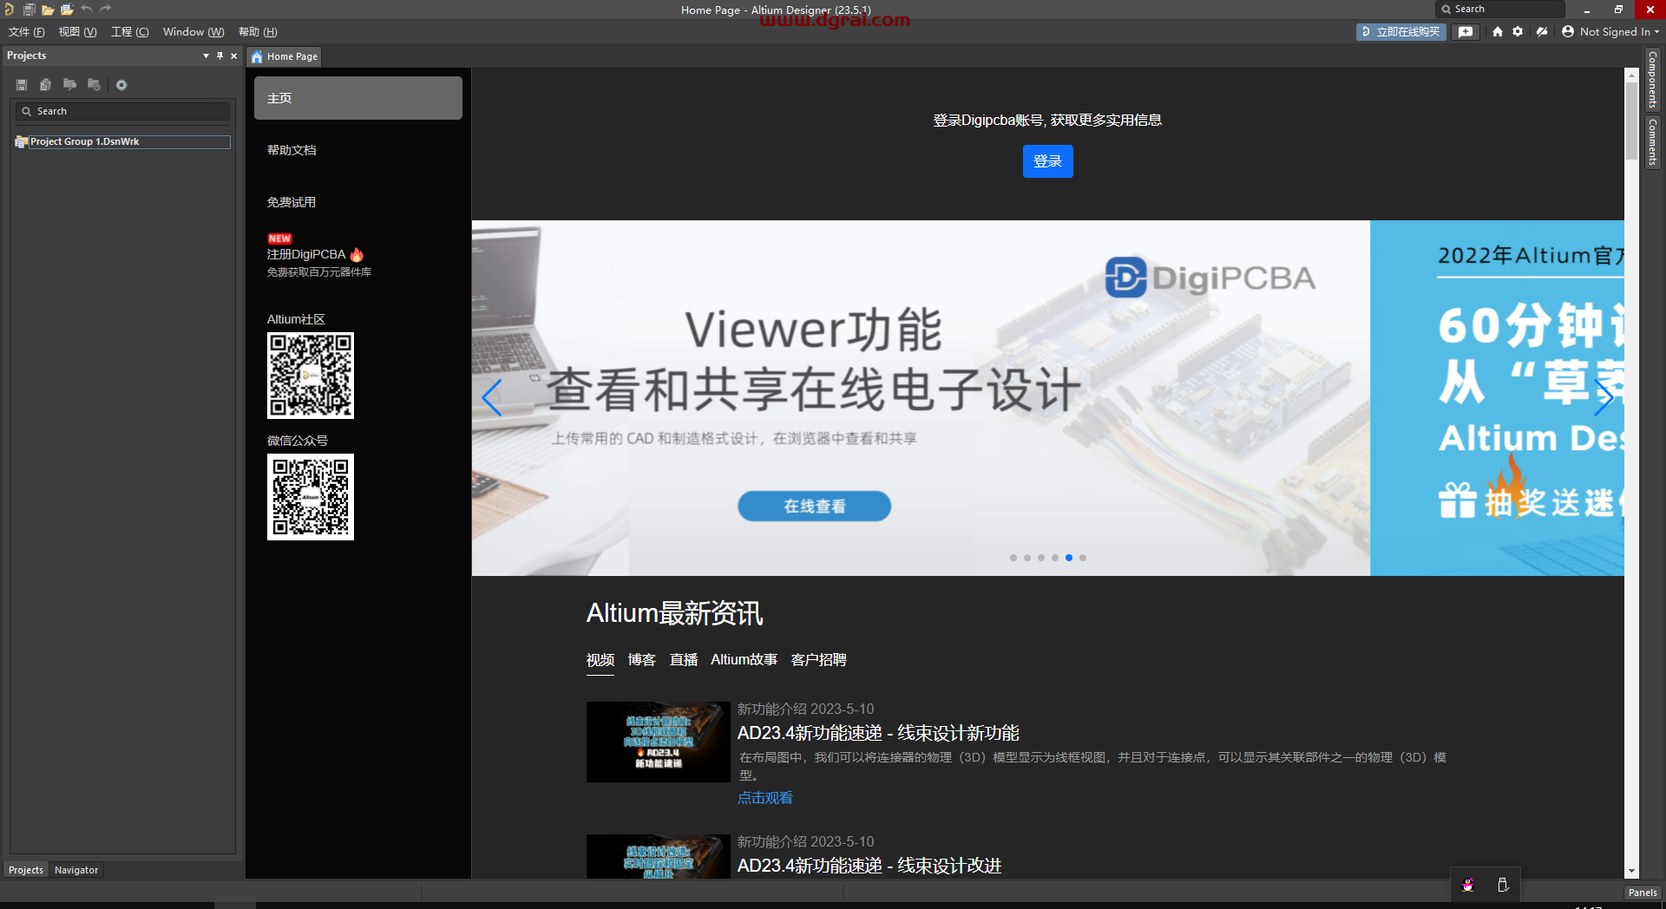This screenshot has height=909, width=1666.
Task: Open the 工程 menu in the menu bar
Action: tap(128, 31)
